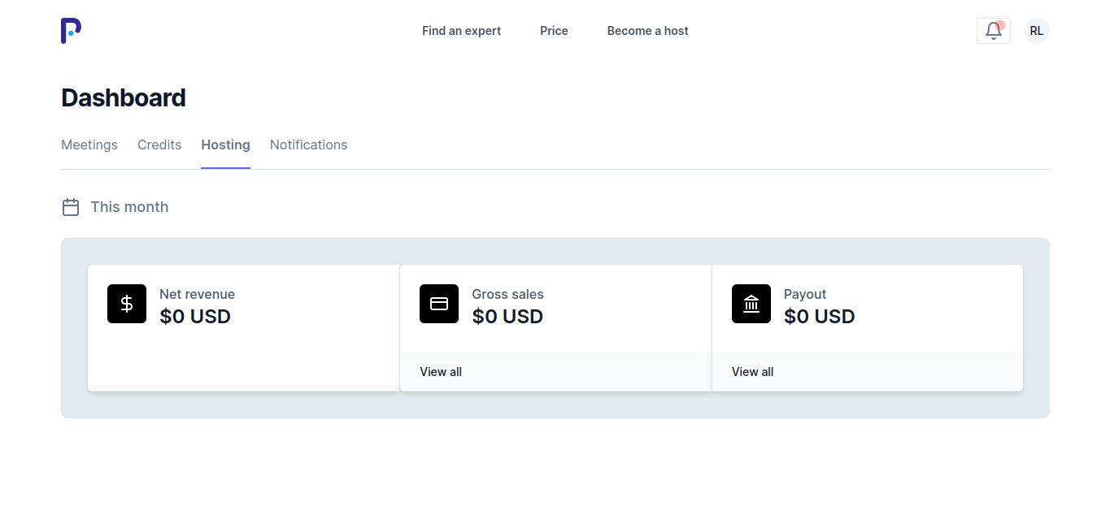The image size is (1110, 510).
Task: Open the This month period selector
Action: point(115,207)
